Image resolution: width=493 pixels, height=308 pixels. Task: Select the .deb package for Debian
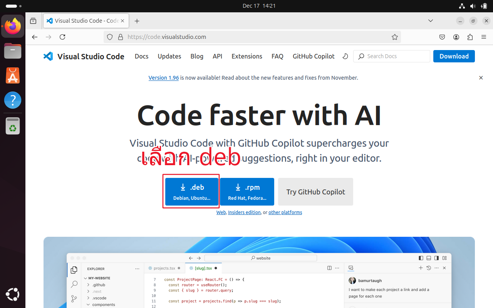pos(191,191)
